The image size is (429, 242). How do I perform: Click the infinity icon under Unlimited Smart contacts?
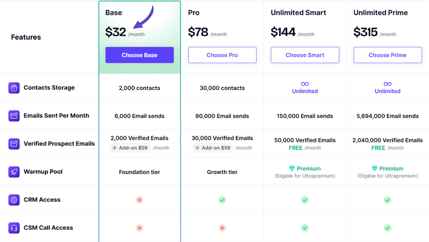[305, 83]
